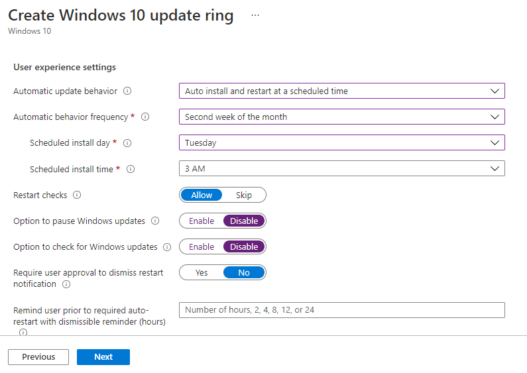Open the ellipsis more options menu
This screenshot has height=373, width=527.
click(255, 15)
